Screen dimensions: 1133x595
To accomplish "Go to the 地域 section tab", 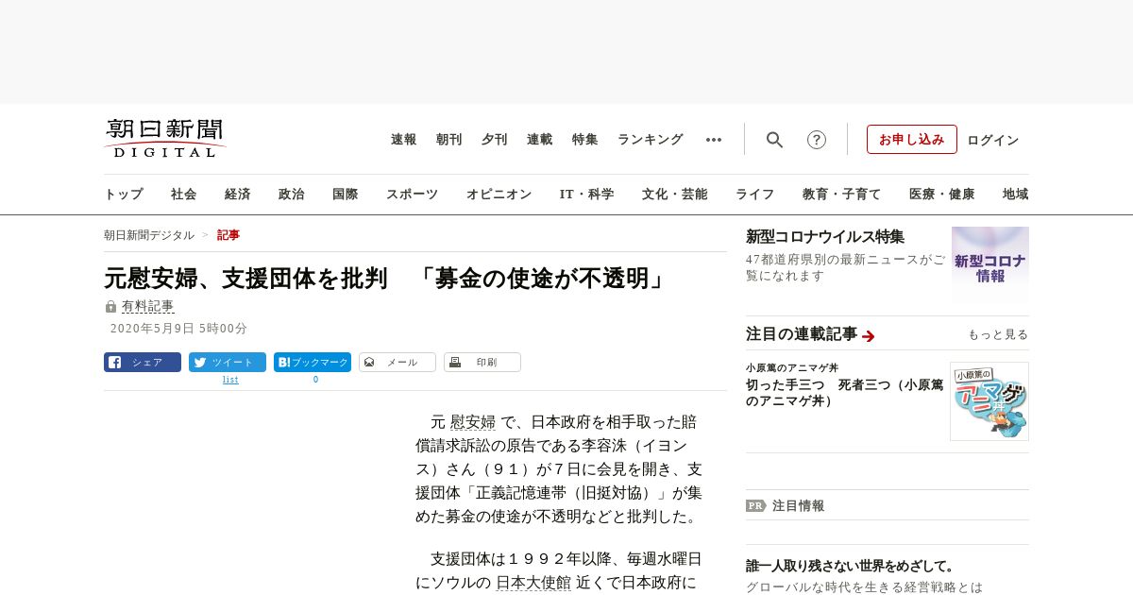I will 1016,194.
